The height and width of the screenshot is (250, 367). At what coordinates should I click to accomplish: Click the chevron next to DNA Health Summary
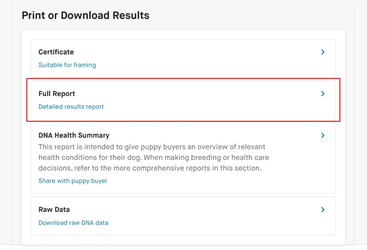click(x=323, y=135)
